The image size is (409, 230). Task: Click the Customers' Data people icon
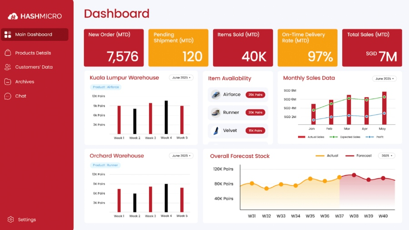click(x=8, y=67)
